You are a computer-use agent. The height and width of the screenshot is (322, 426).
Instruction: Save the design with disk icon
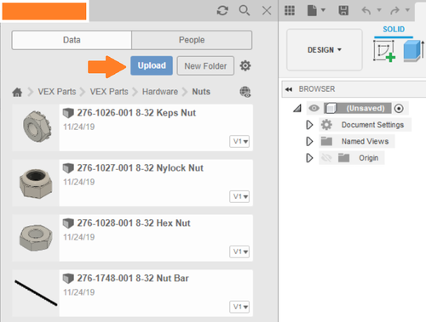tap(343, 11)
